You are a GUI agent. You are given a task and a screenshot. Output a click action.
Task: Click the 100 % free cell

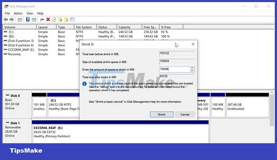(165, 36)
